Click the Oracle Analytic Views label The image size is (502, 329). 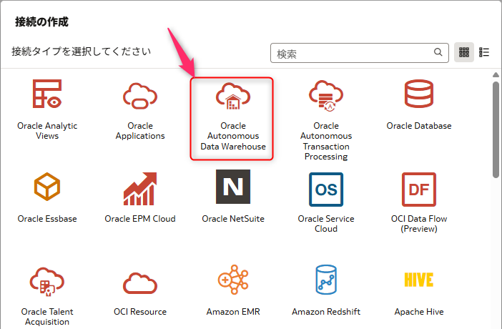tap(47, 131)
